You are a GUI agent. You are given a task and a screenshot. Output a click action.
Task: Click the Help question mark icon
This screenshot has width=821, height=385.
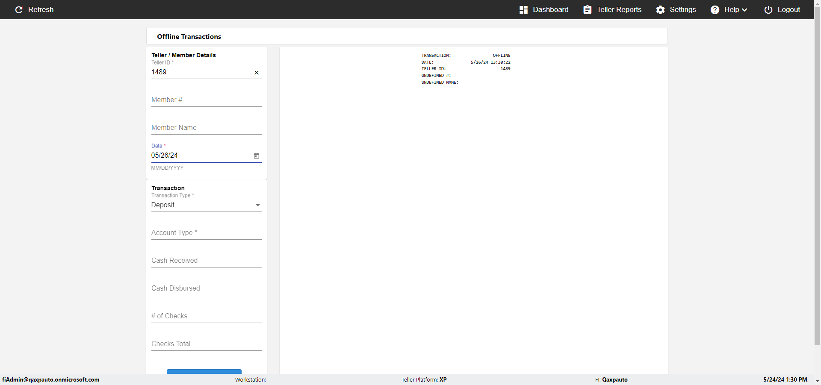tap(715, 9)
